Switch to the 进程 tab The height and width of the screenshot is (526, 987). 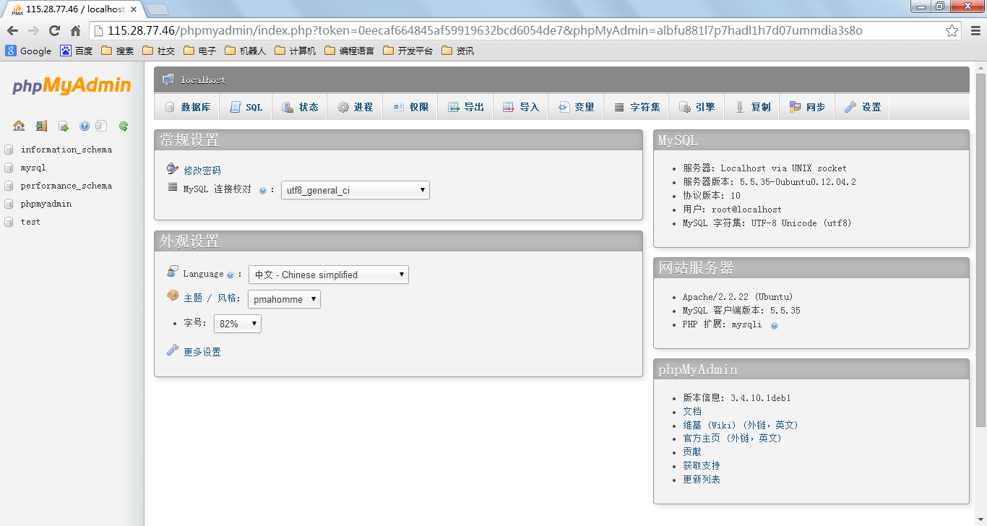355,107
